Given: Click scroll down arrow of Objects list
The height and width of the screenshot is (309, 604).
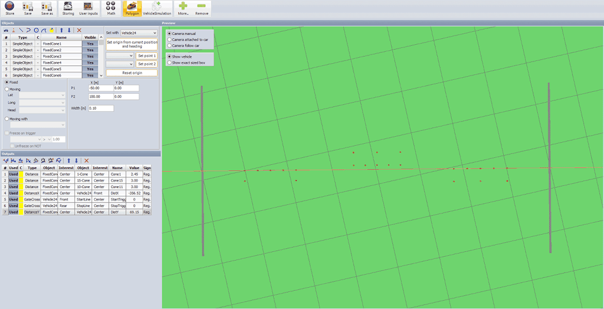Looking at the screenshot, I should click(101, 76).
